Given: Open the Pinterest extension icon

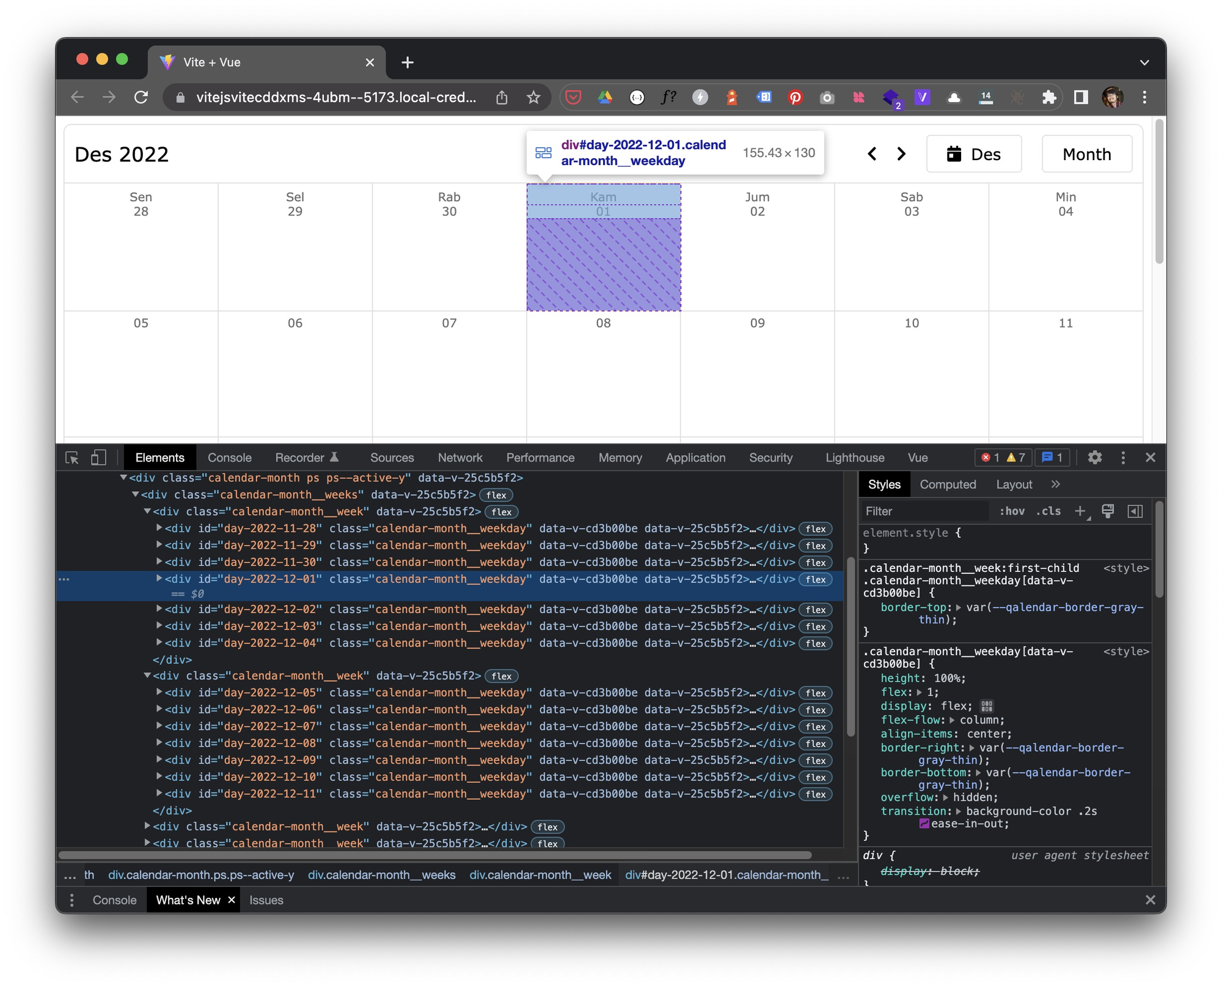Looking at the screenshot, I should pyautogui.click(x=795, y=97).
